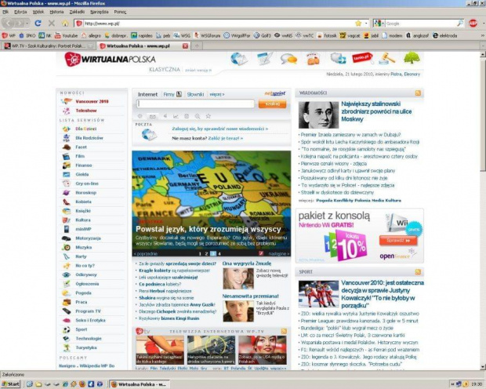
Task: Open the elektroda bookmark
Action: pos(445,35)
